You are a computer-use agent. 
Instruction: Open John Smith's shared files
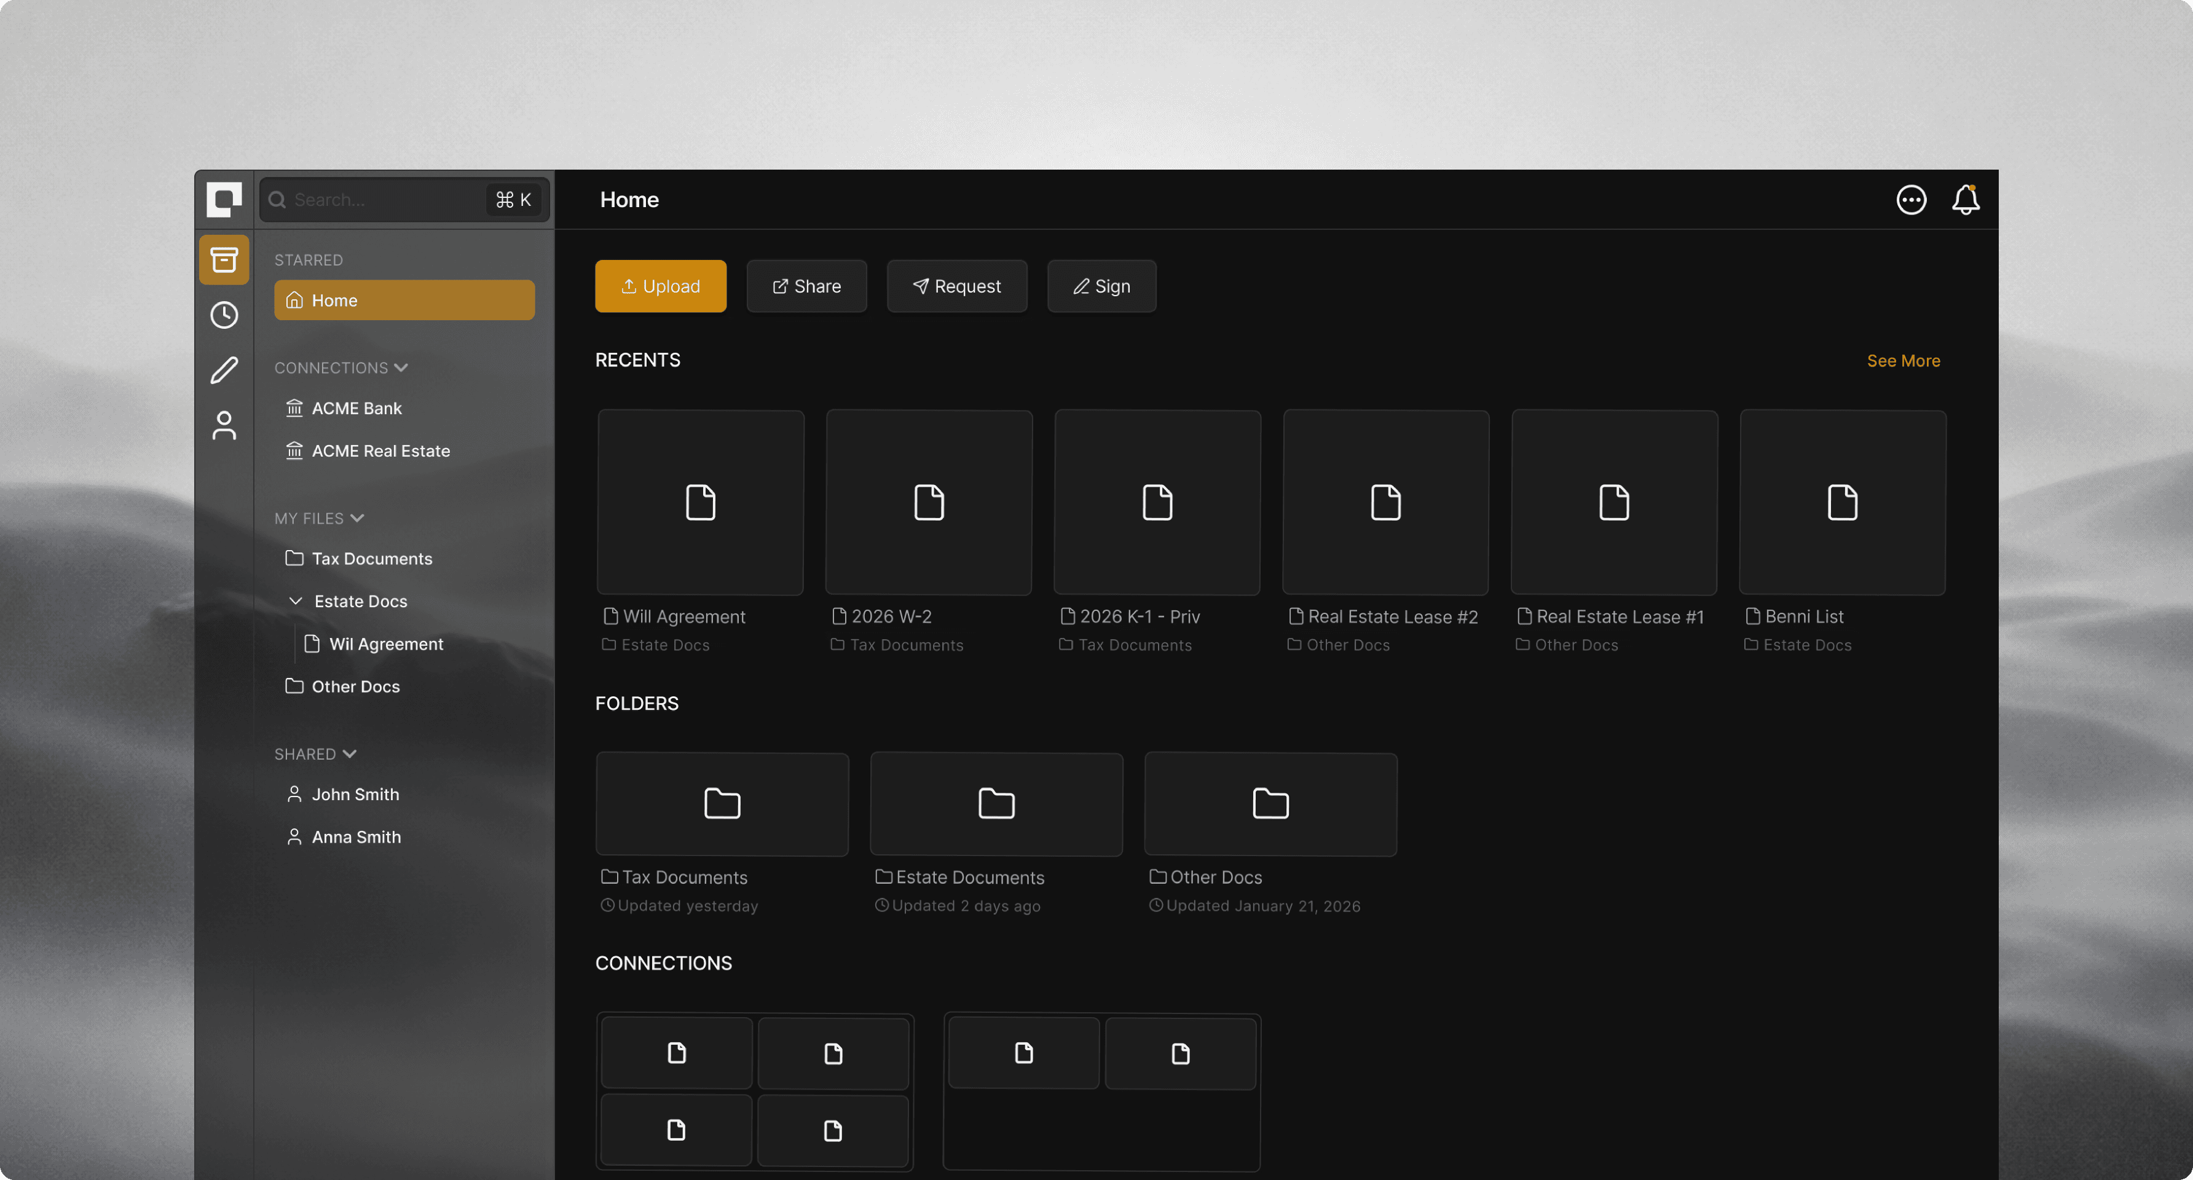click(x=355, y=793)
